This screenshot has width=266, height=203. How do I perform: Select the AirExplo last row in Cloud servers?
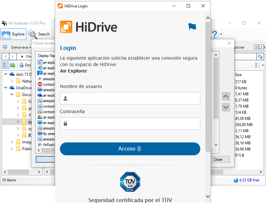pos(46,144)
